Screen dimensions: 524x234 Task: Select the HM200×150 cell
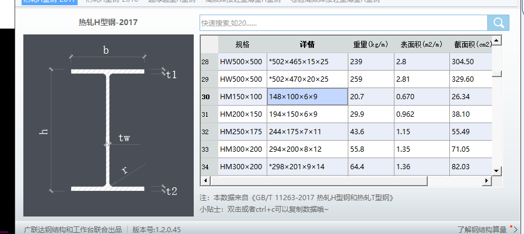point(243,114)
